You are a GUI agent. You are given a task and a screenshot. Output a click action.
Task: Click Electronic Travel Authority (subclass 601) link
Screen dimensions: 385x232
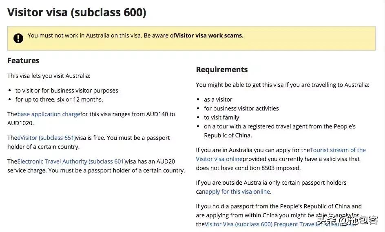[71, 161]
